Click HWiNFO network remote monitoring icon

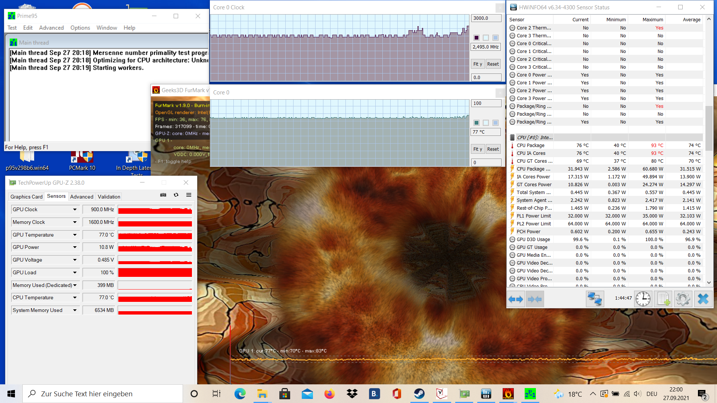[x=595, y=299]
